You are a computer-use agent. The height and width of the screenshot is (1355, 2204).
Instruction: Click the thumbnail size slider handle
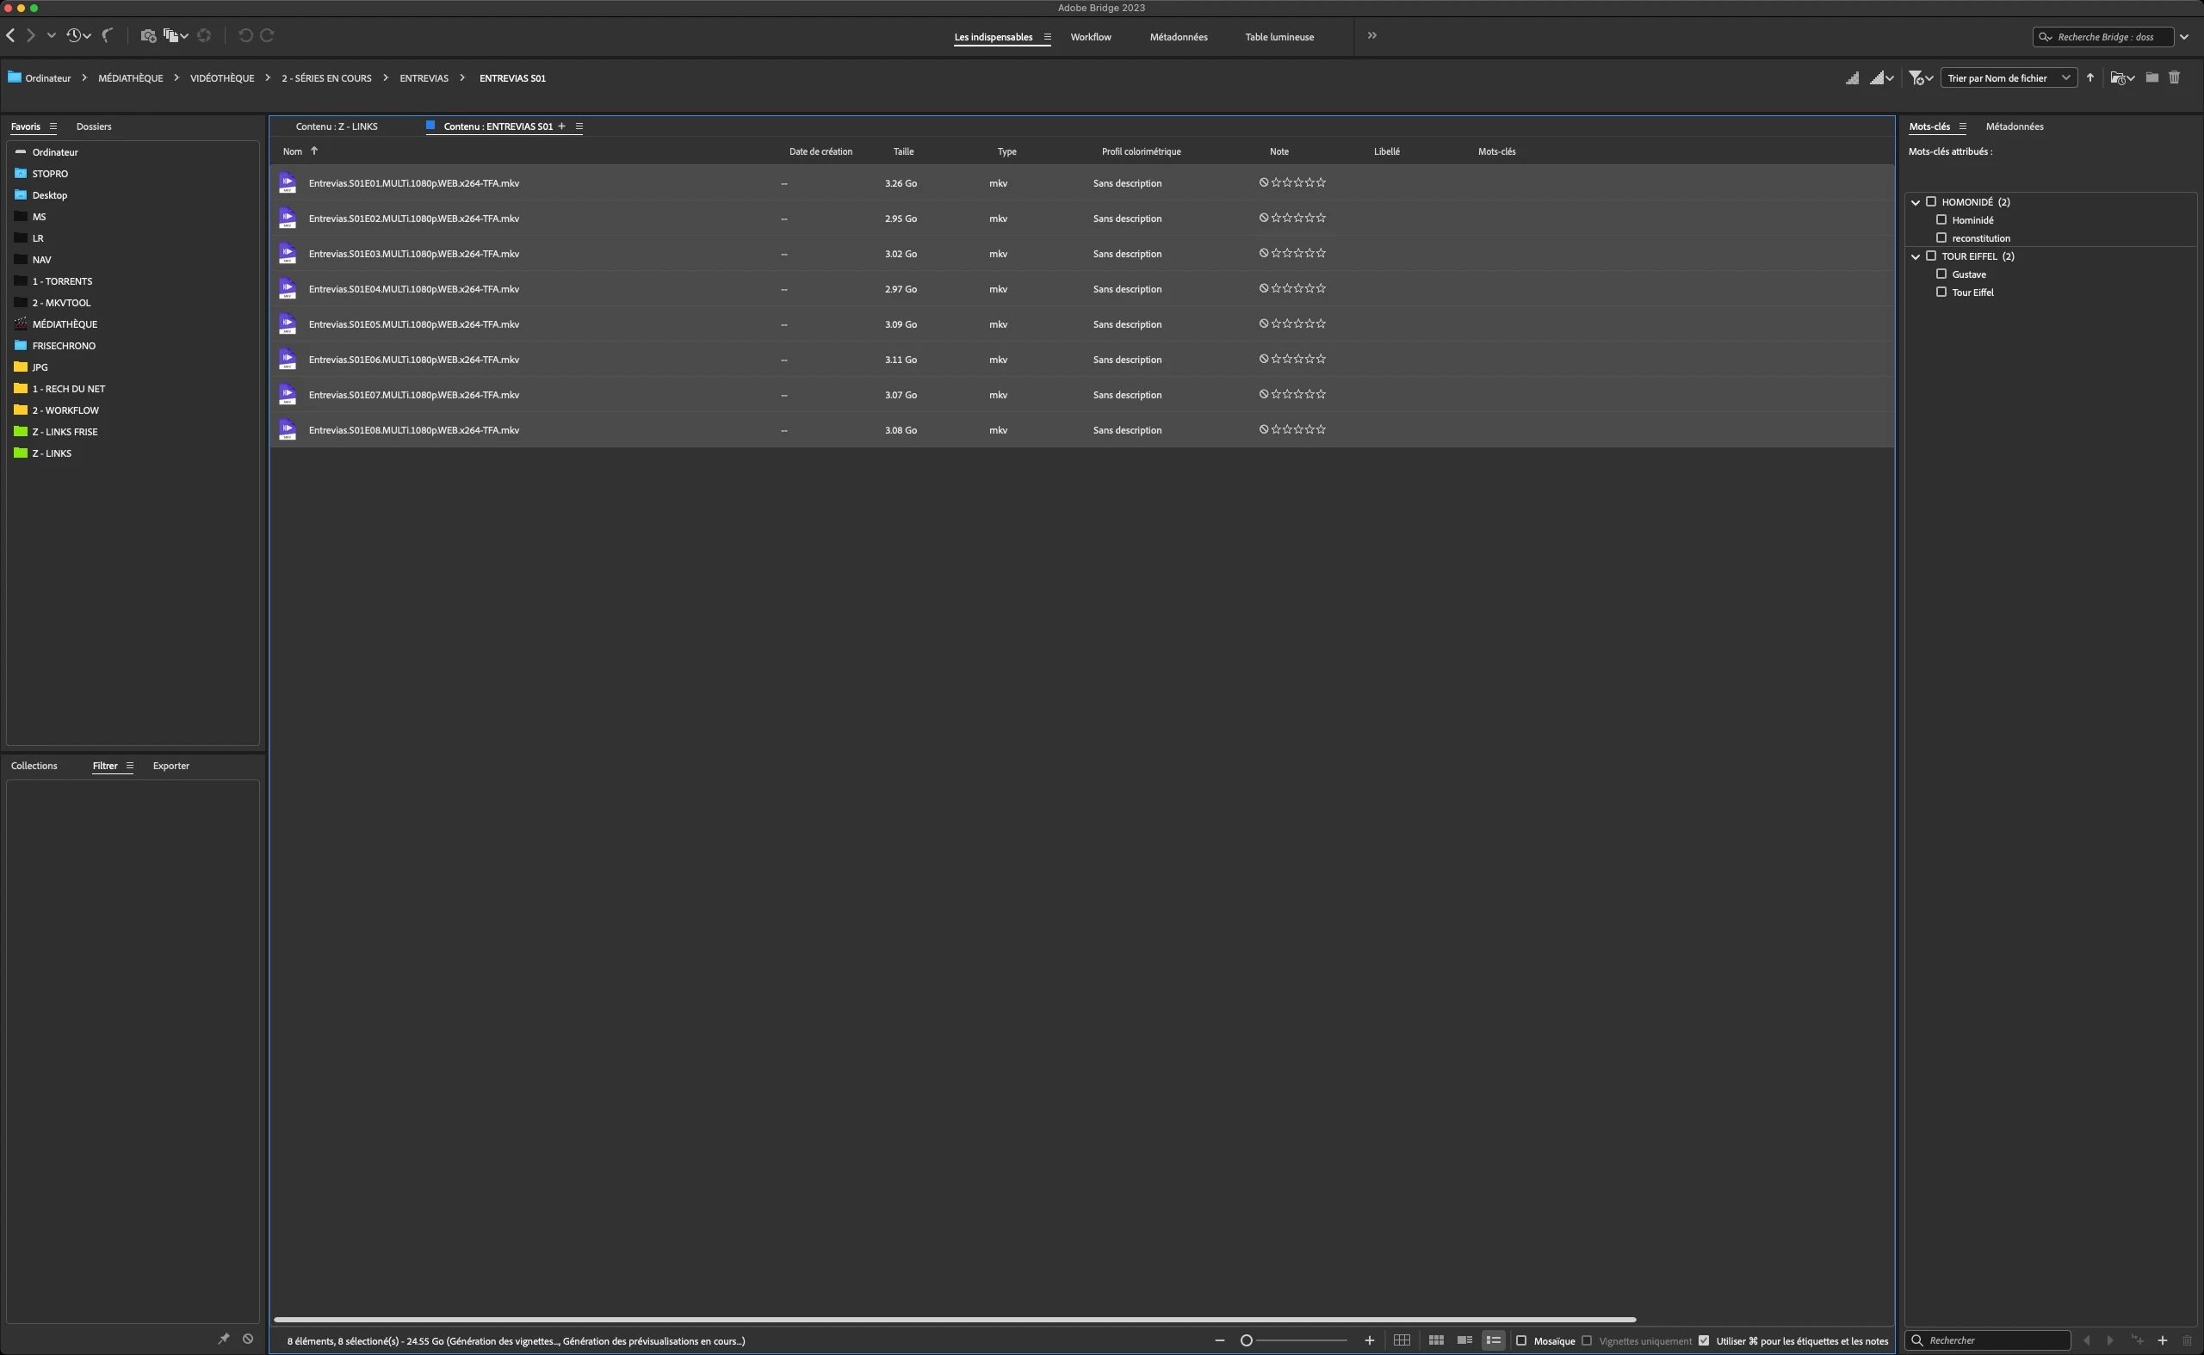click(1247, 1340)
